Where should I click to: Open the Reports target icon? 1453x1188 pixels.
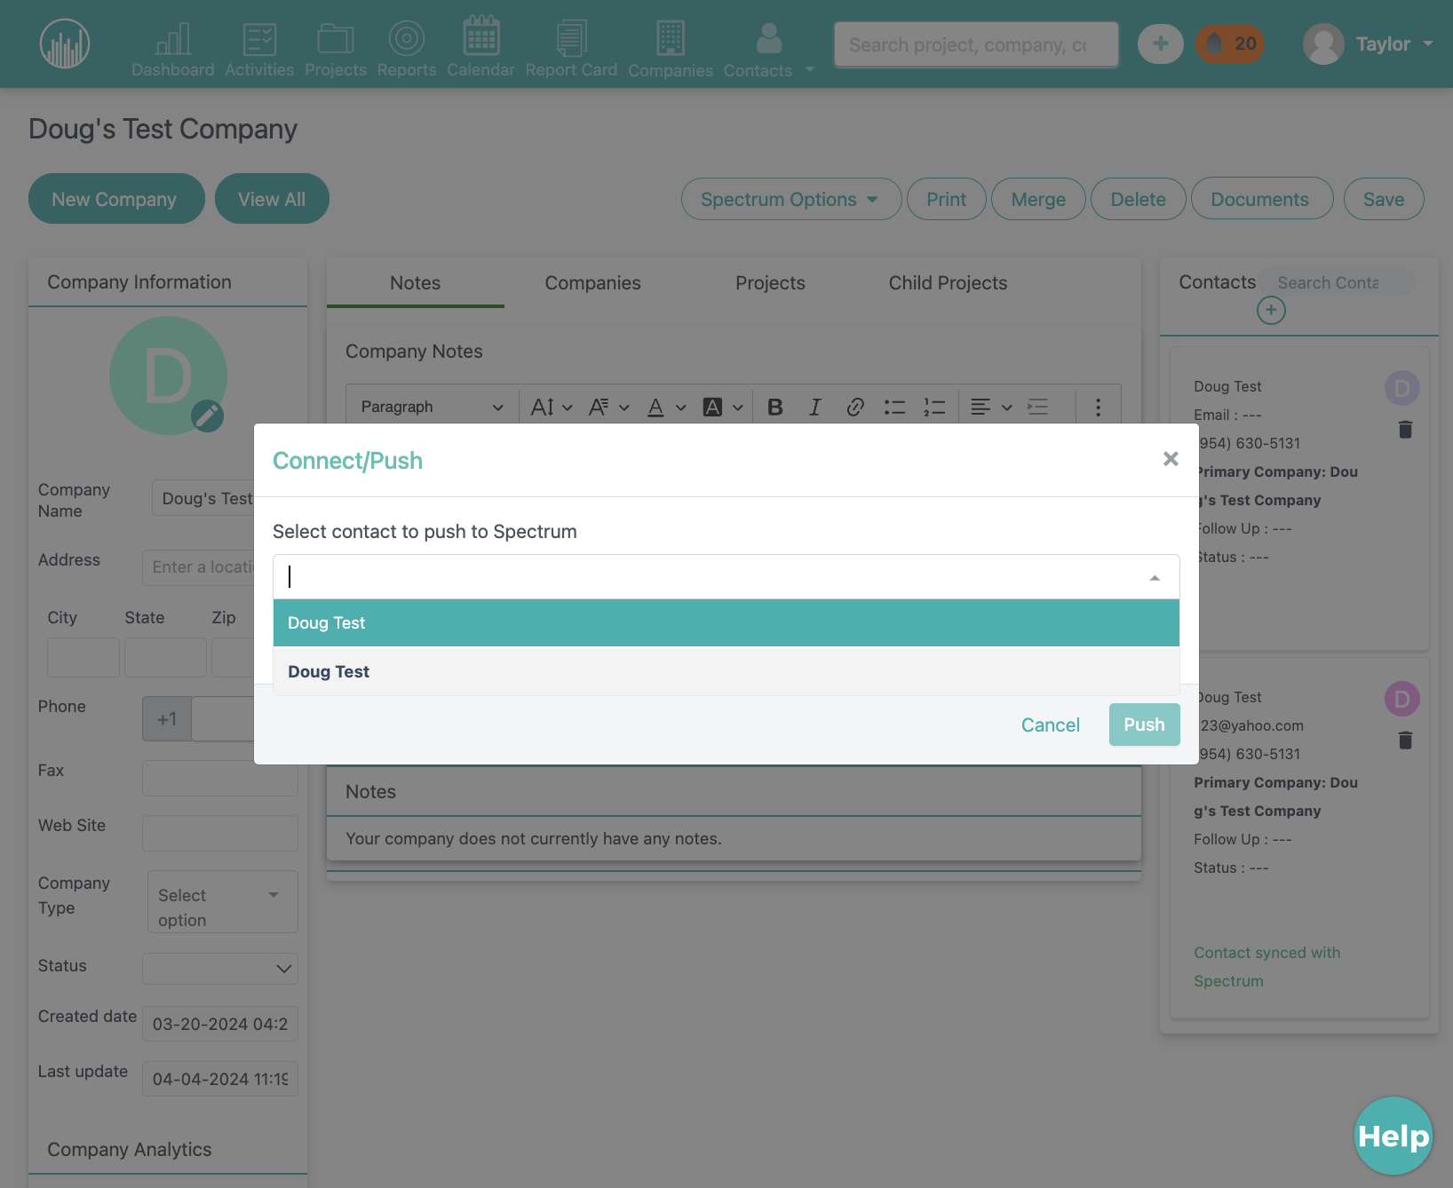[407, 50]
